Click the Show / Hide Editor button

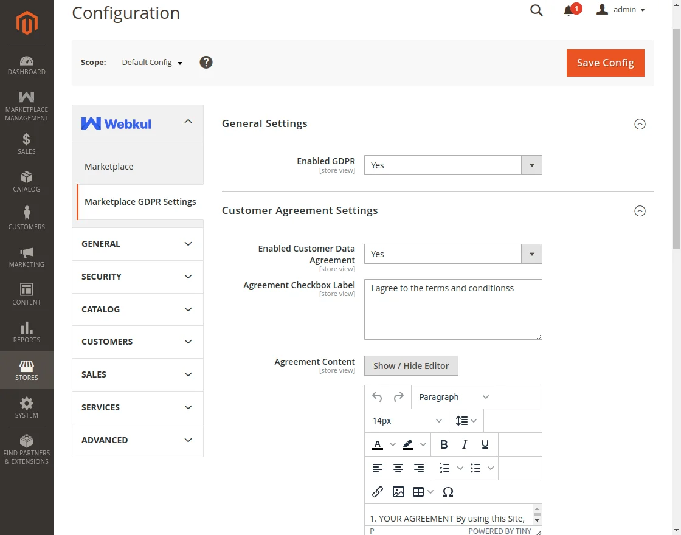[x=411, y=365]
